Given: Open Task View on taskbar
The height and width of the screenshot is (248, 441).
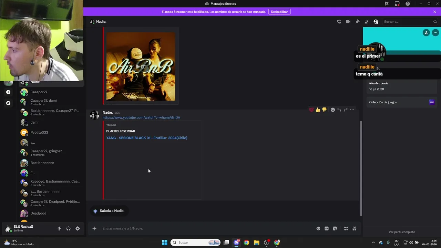Looking at the screenshot, I should click(x=226, y=242).
